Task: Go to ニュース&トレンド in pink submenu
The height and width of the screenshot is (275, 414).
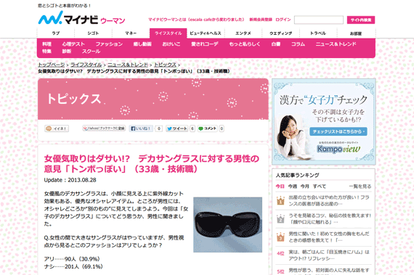Action: [336, 44]
